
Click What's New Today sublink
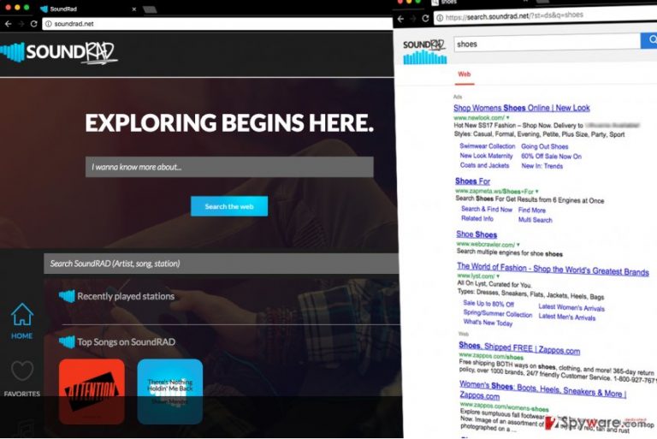click(x=488, y=323)
